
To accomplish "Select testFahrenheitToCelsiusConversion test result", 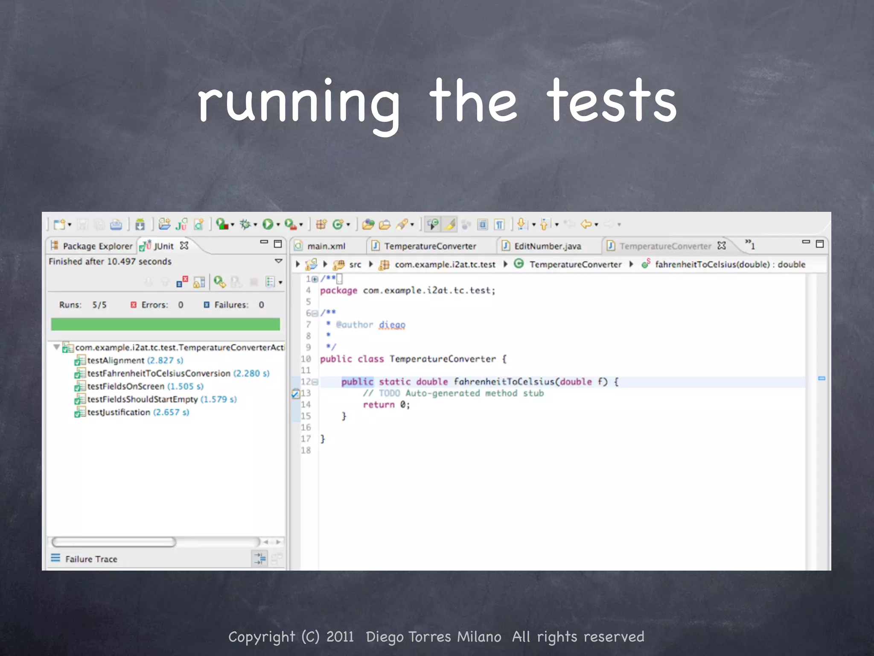I will coord(159,373).
